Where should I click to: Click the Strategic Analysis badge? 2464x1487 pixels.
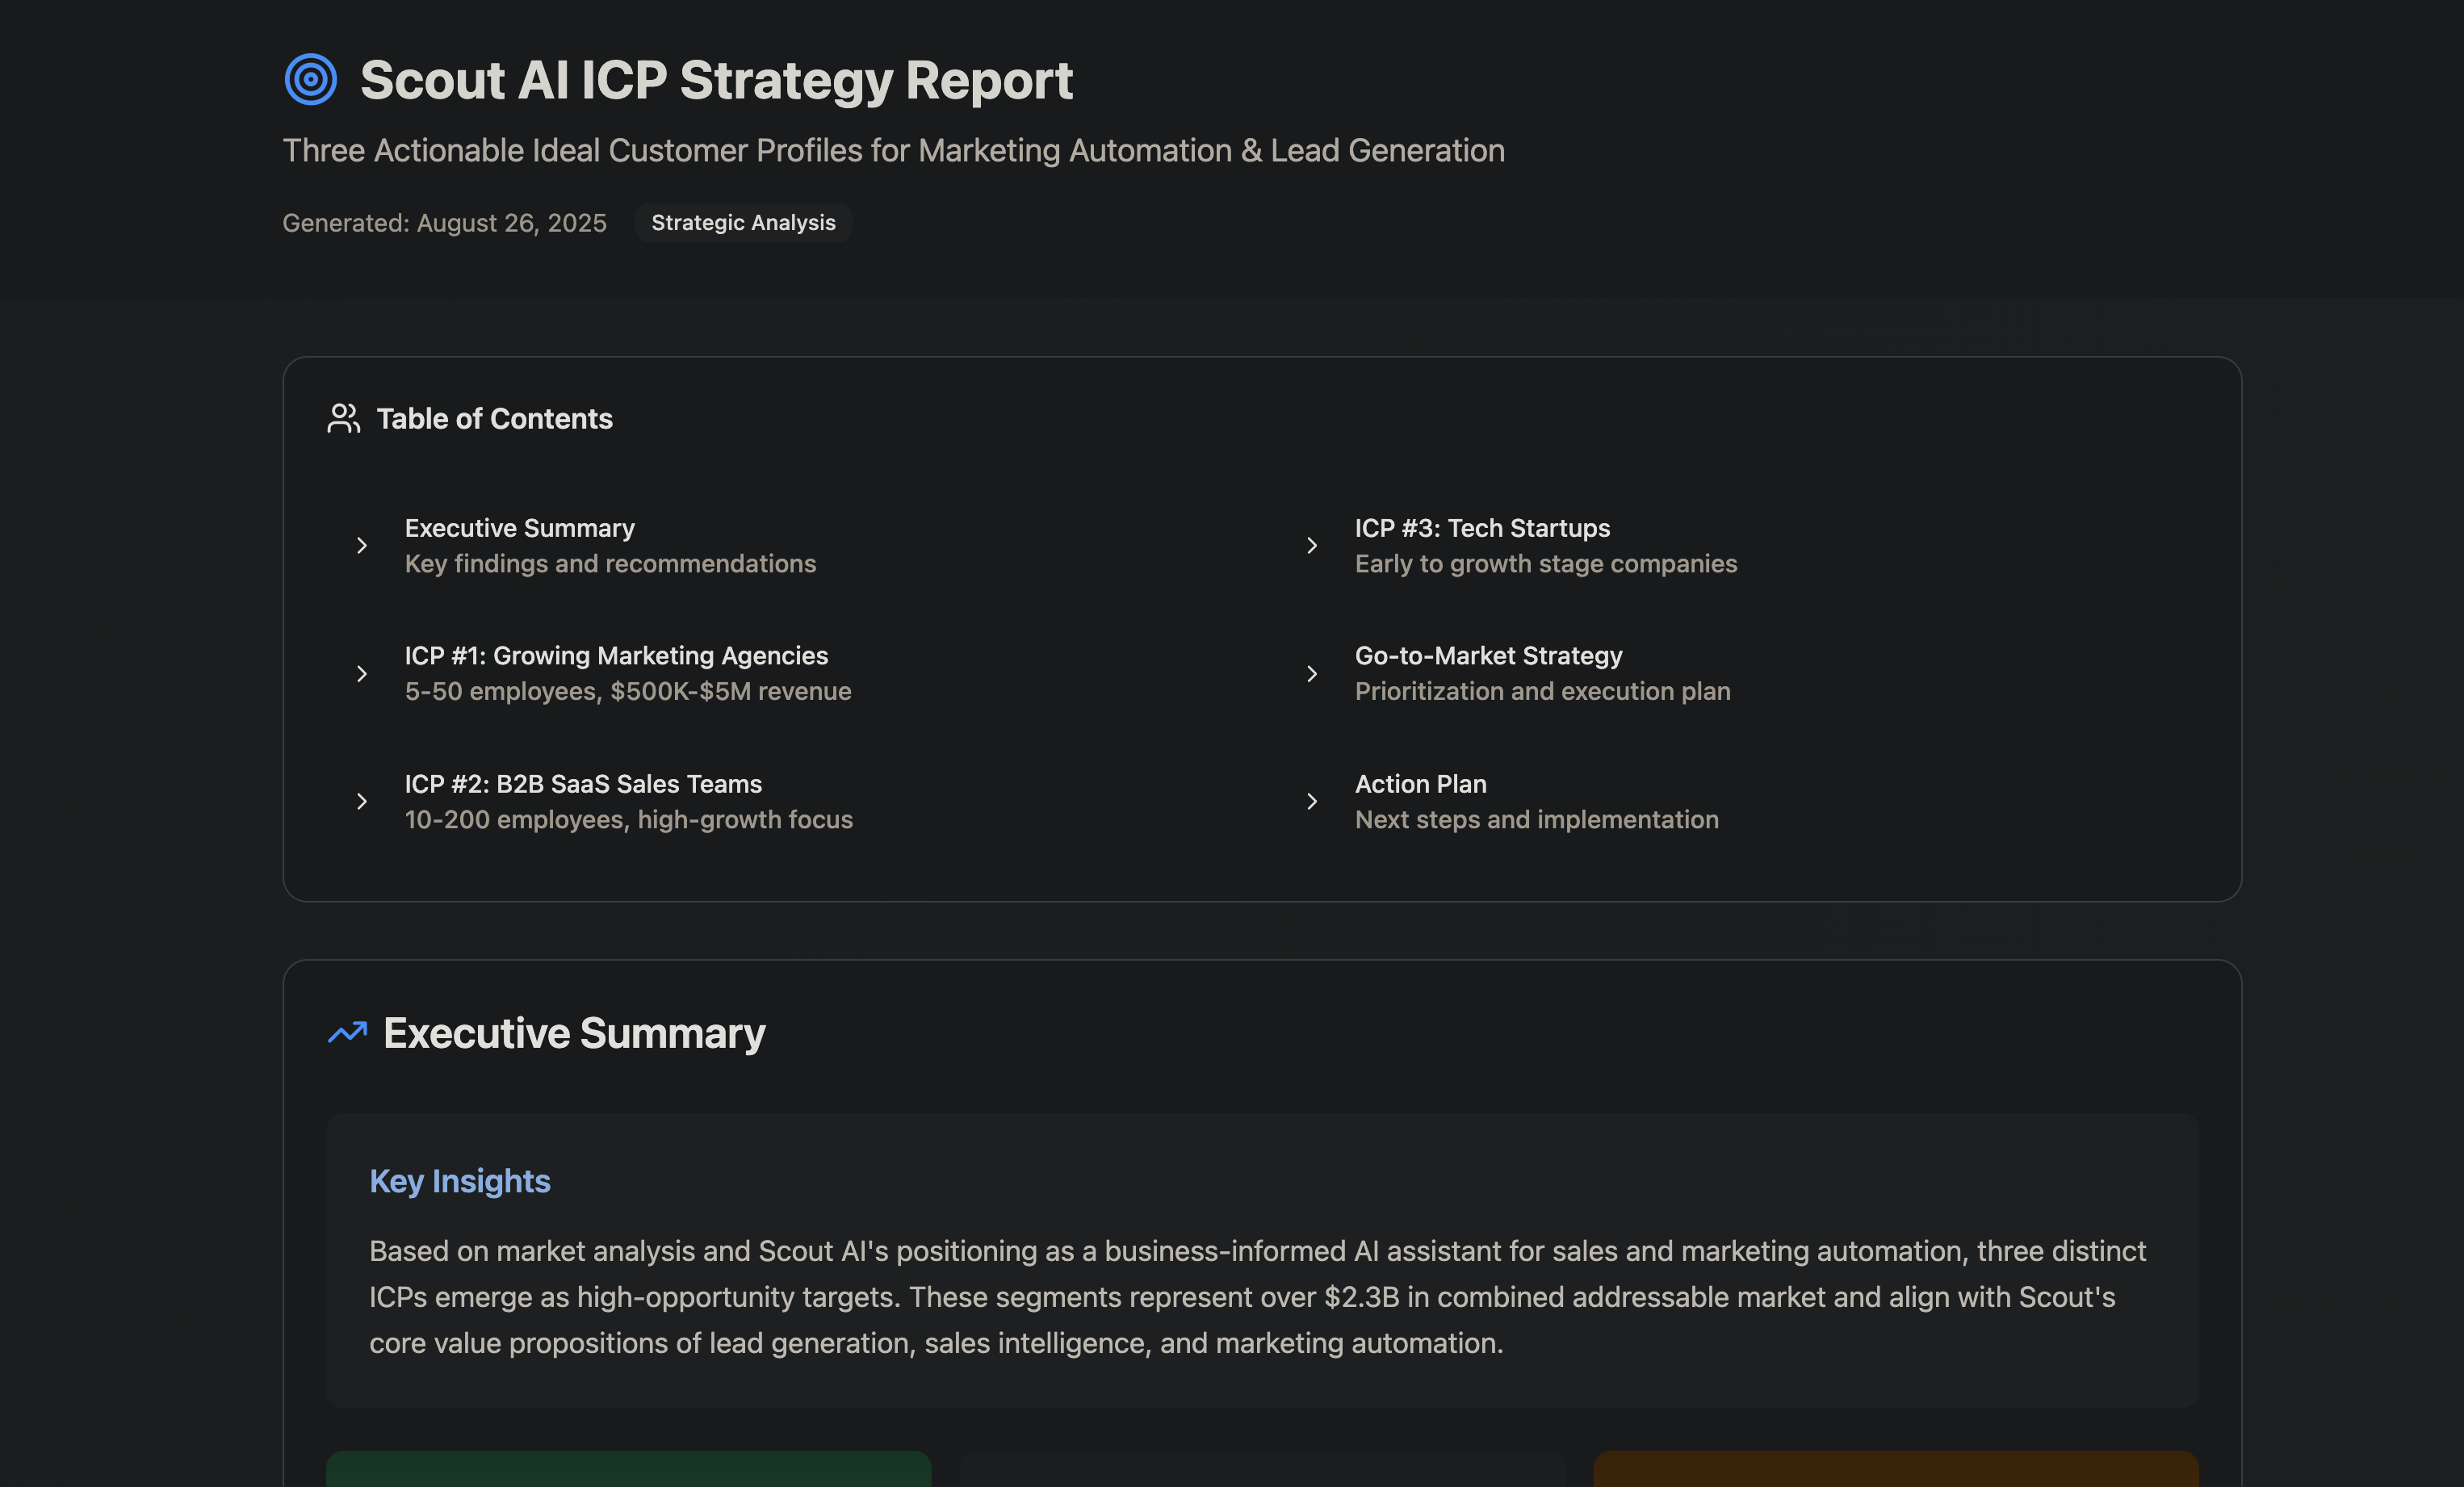(x=743, y=222)
